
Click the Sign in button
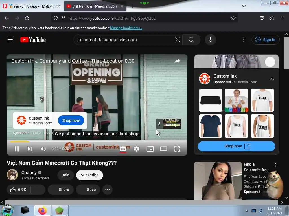click(265, 40)
